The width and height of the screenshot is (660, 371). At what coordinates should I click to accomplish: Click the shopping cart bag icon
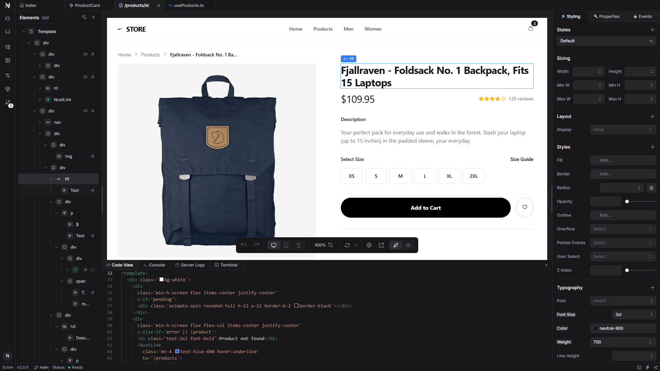[531, 29]
